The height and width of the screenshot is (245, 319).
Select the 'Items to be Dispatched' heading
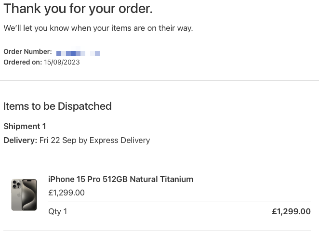coord(57,106)
